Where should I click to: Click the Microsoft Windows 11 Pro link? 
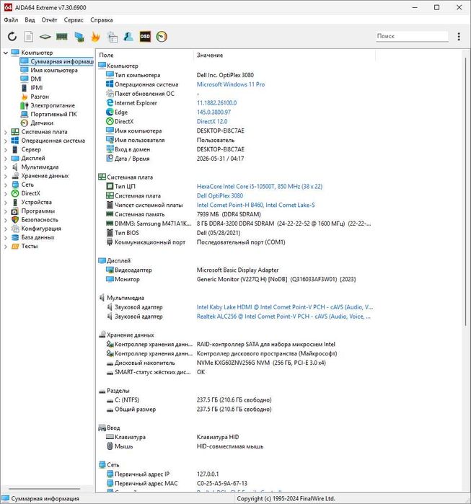231,84
